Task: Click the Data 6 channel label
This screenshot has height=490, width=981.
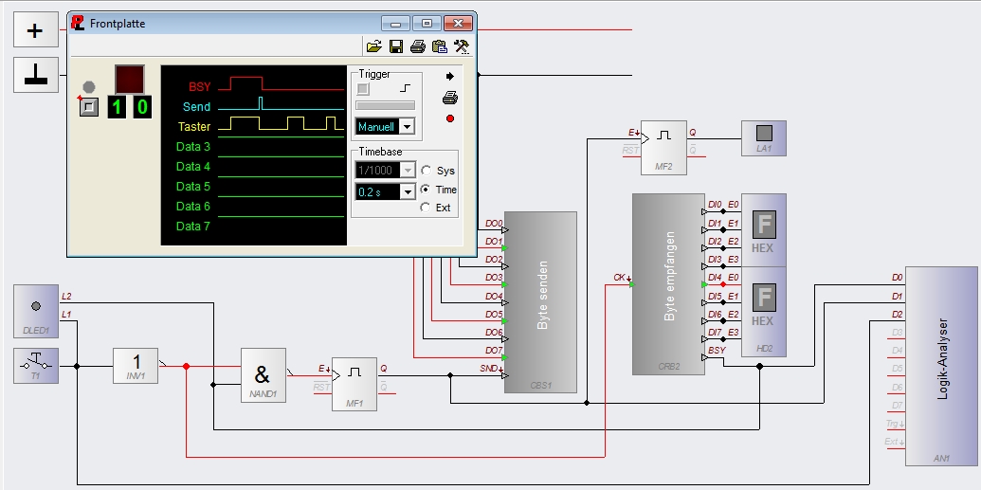Action: pos(193,206)
